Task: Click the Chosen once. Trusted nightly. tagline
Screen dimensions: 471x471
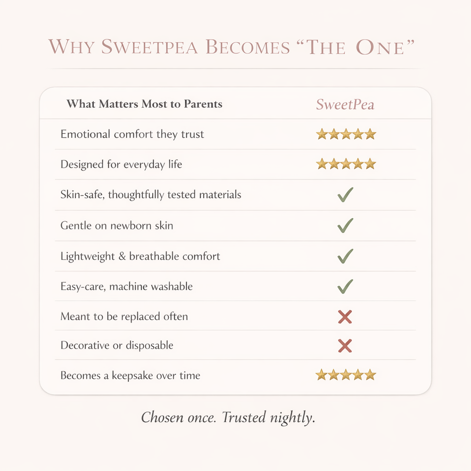Action: (228, 417)
